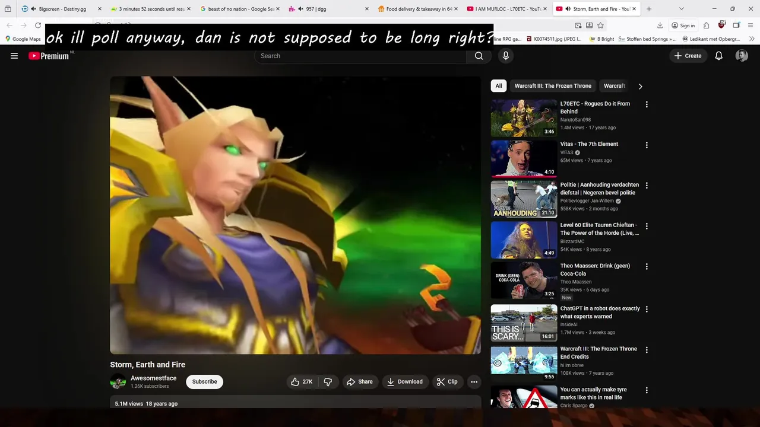This screenshot has width=760, height=427.
Task: Close the I AM MURLOC tab
Action: (x=544, y=9)
